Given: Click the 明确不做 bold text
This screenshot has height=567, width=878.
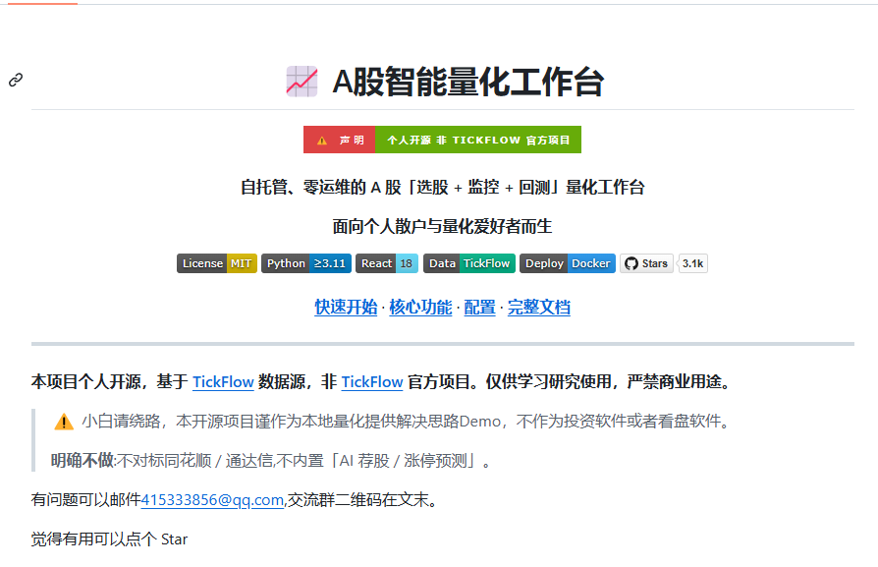Looking at the screenshot, I should click(82, 461).
